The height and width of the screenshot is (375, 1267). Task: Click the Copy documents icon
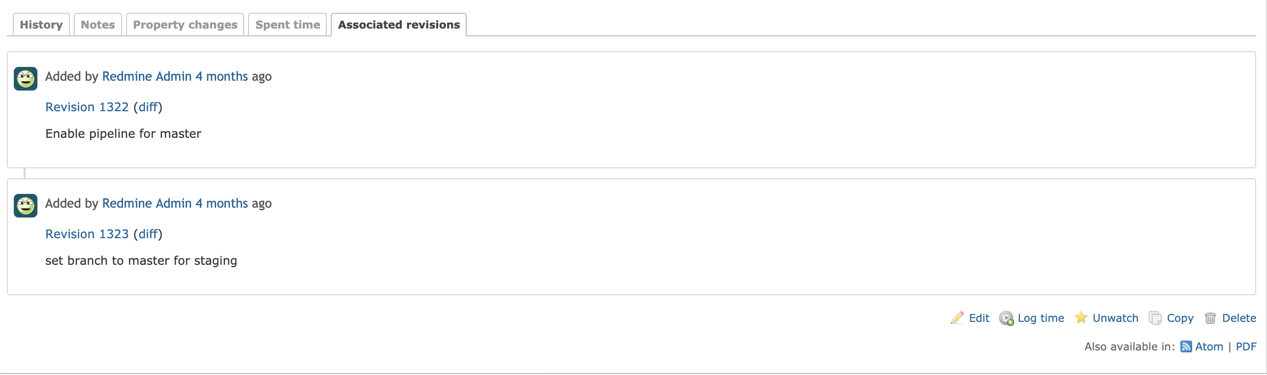pos(1155,318)
